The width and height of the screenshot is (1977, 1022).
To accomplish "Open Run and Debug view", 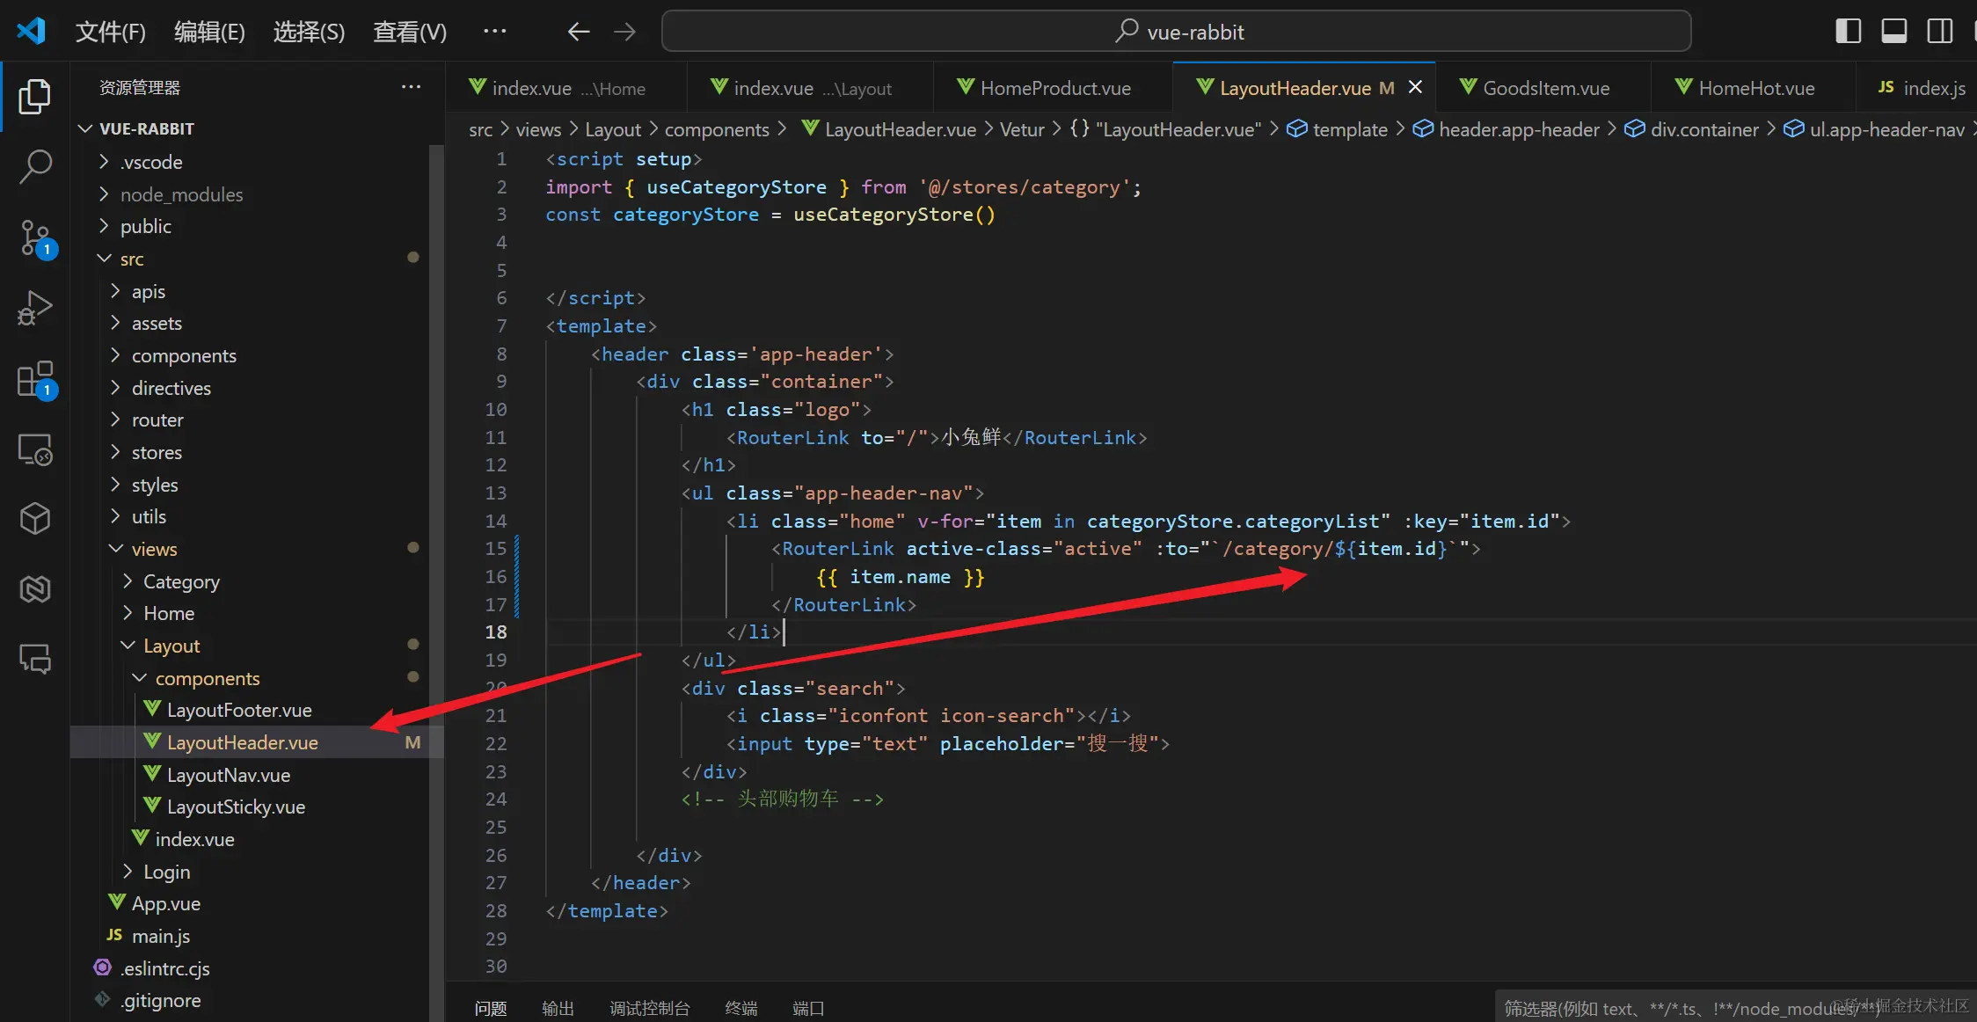I will point(34,308).
